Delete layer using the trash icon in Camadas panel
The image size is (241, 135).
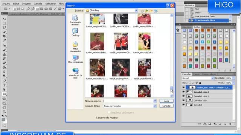230,124
